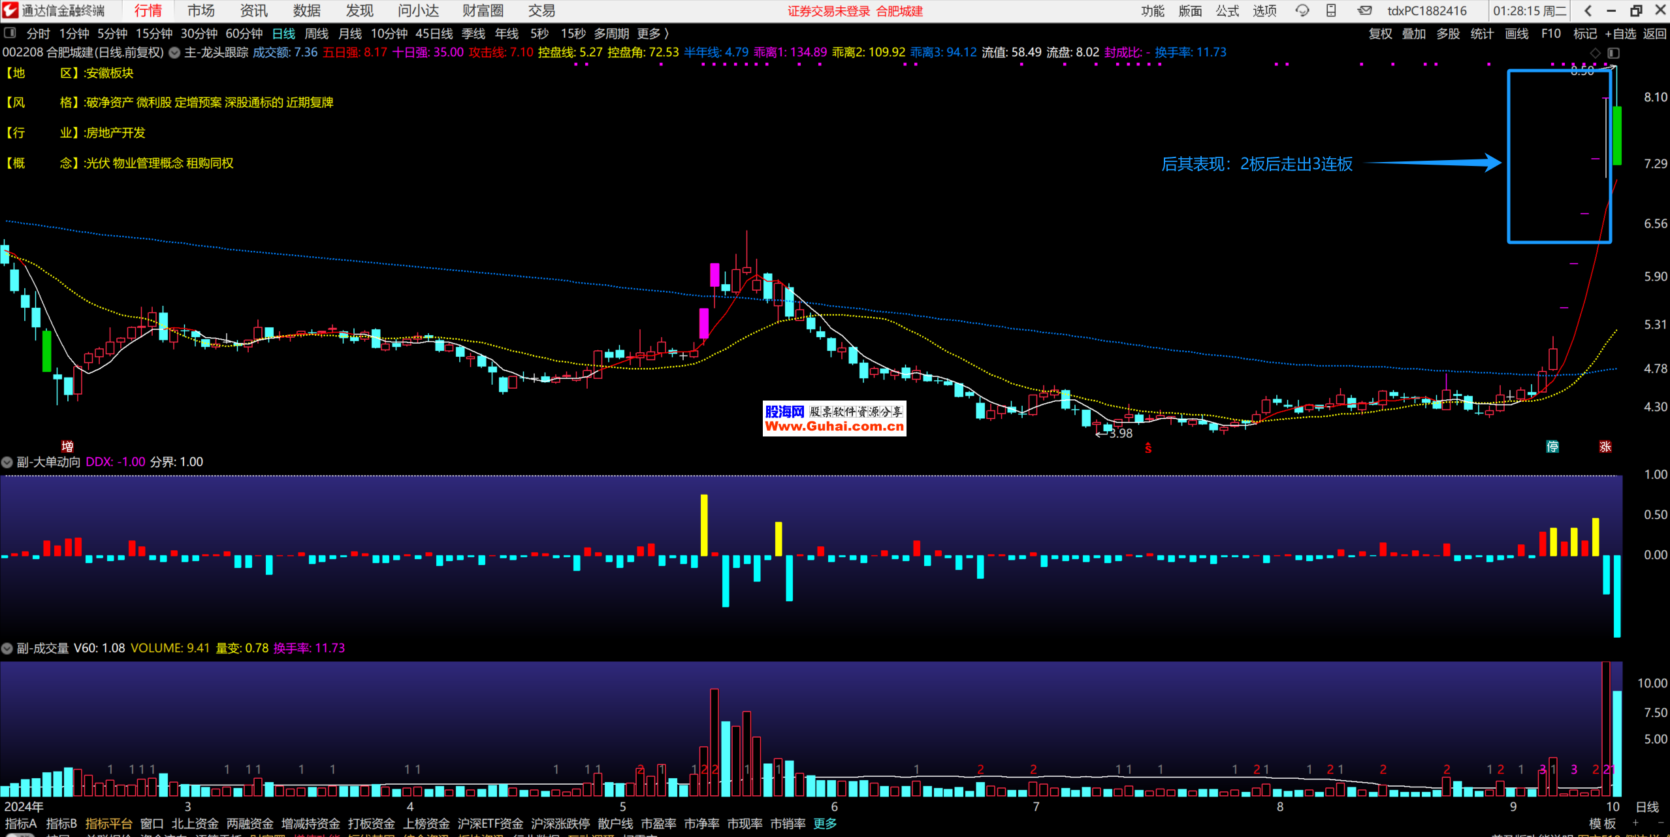1670x837 pixels.
Task: Open the Guhai.com.cn website link
Action: coord(834,426)
